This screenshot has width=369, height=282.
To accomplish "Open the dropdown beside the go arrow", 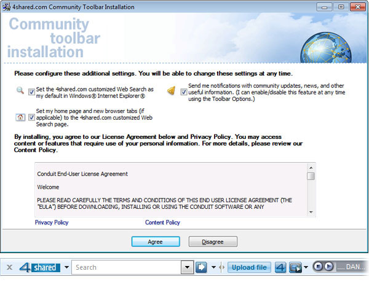I will tap(213, 267).
